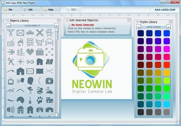Choose the dotted snowflake icon
The height and width of the screenshot is (126, 181).
[20, 61]
